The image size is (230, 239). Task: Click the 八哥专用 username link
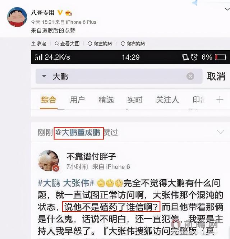(43, 13)
